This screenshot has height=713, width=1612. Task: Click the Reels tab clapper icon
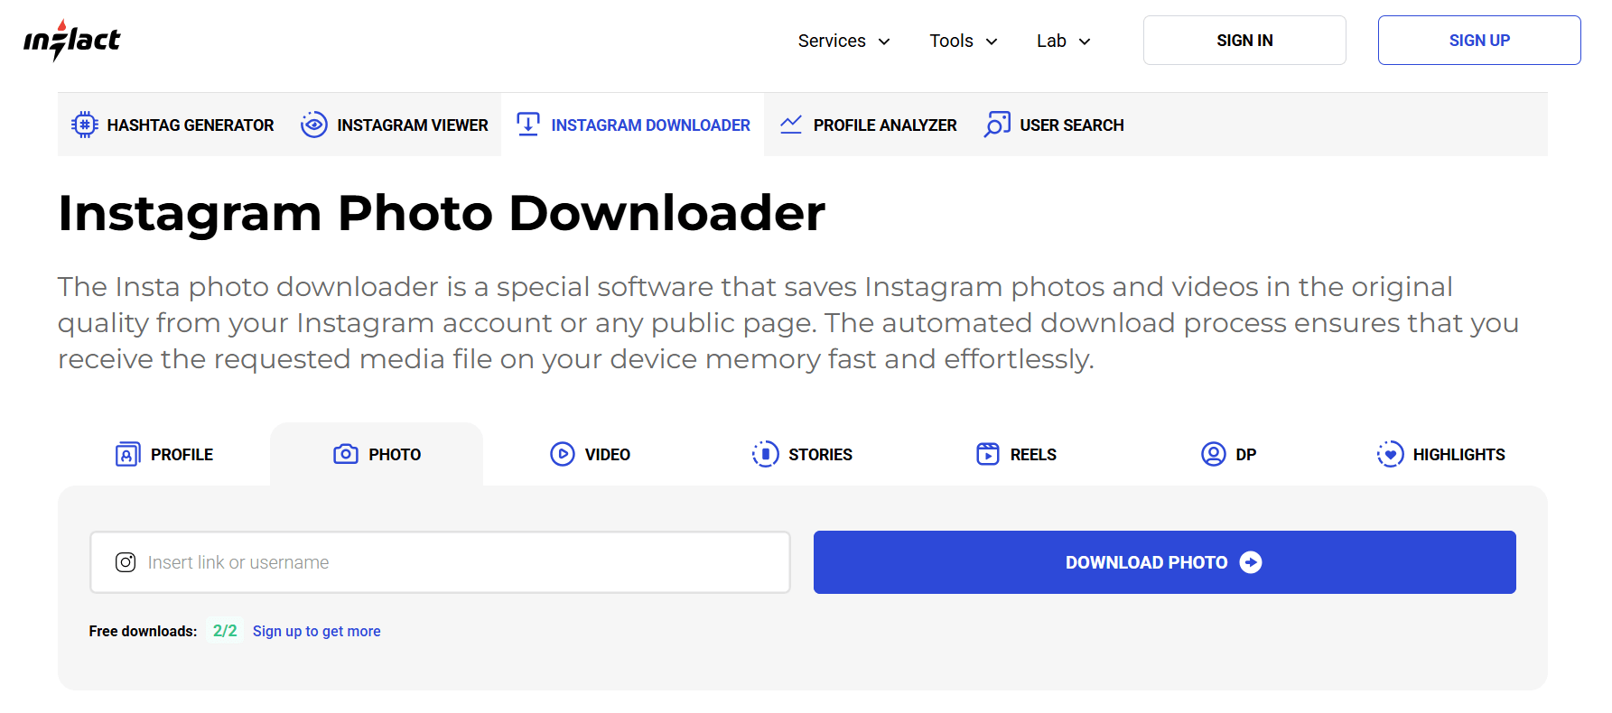(x=988, y=454)
